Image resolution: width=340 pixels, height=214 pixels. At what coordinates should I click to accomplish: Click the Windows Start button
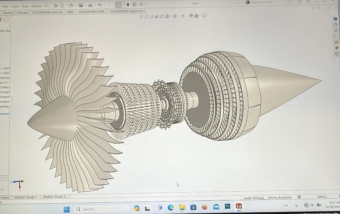tap(67, 209)
